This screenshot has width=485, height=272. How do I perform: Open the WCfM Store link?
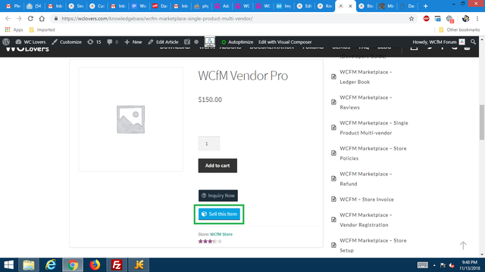click(221, 234)
